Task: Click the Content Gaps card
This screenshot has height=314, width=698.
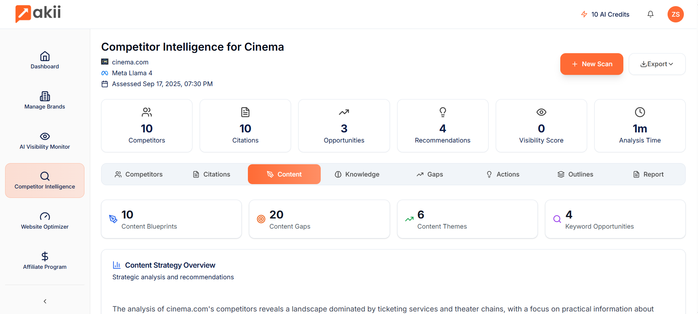Action: (x=319, y=219)
